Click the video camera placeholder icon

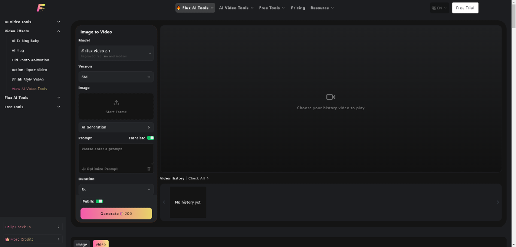331,97
